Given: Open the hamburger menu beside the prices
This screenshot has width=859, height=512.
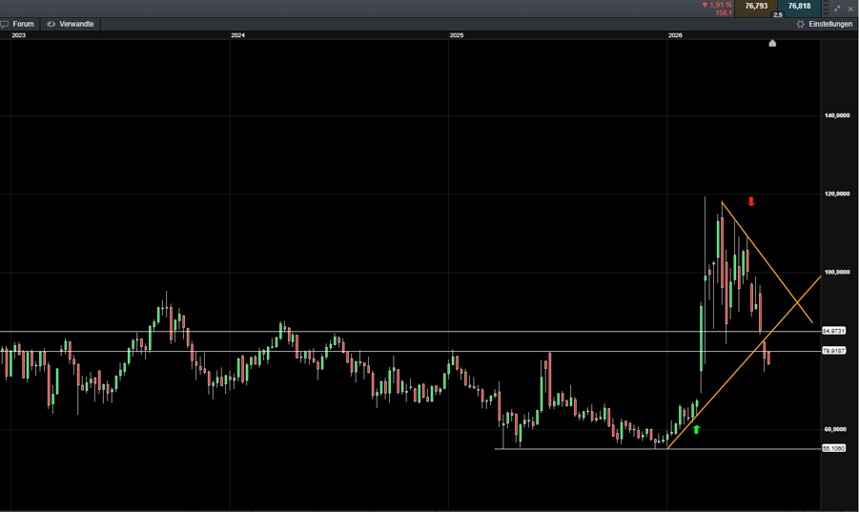Looking at the screenshot, I should click(827, 9).
